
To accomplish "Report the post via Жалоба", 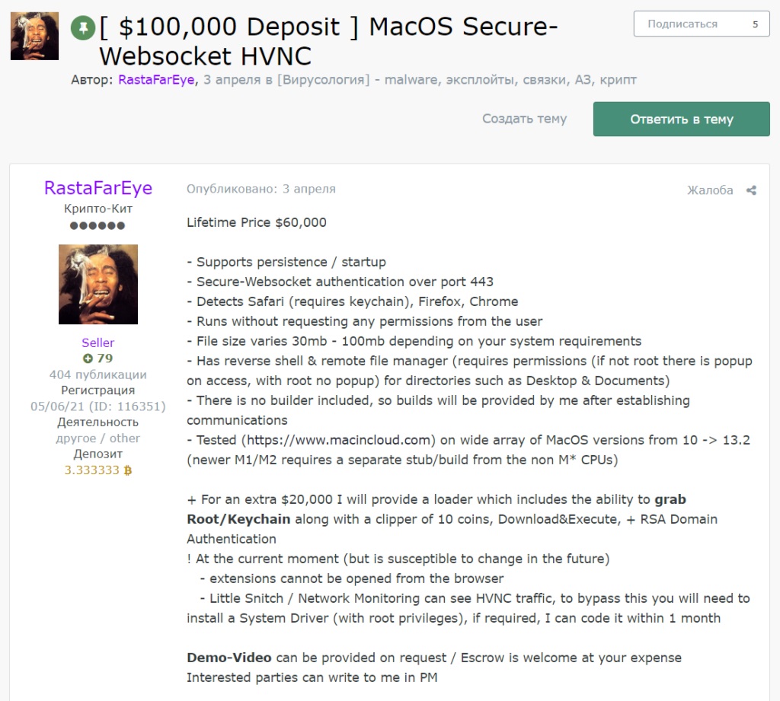I will 710,190.
